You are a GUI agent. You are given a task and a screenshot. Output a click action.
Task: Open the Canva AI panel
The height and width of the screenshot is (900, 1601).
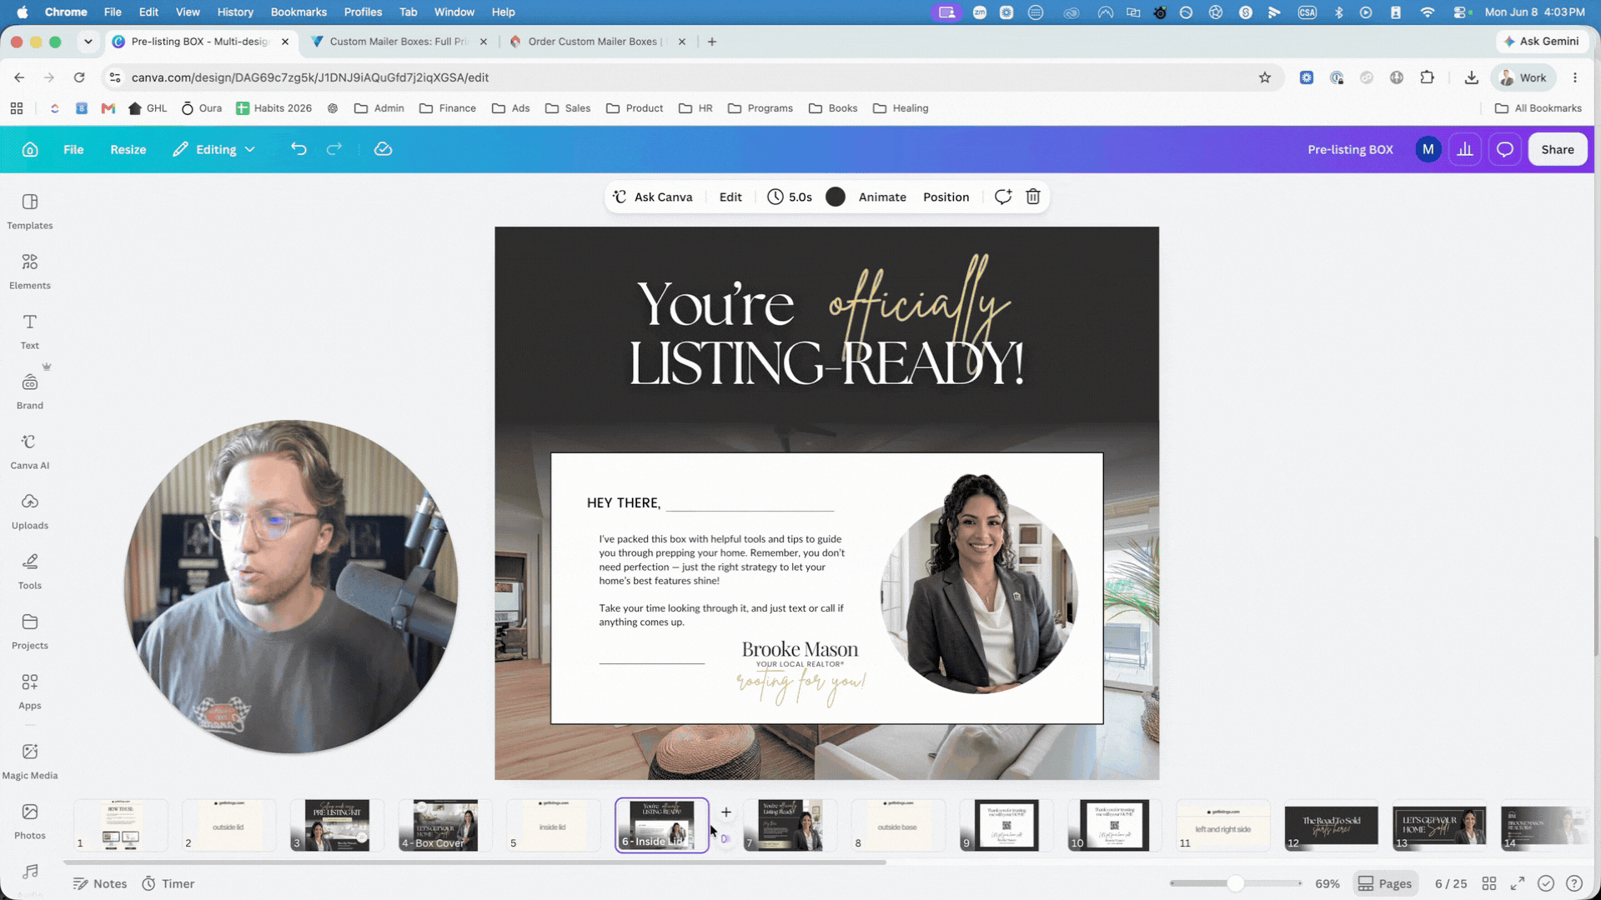coord(30,452)
